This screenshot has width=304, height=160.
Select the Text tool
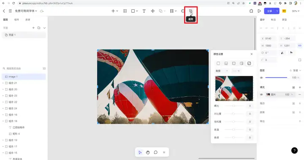coord(144,11)
